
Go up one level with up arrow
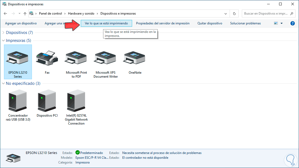pyautogui.click(x=25, y=14)
